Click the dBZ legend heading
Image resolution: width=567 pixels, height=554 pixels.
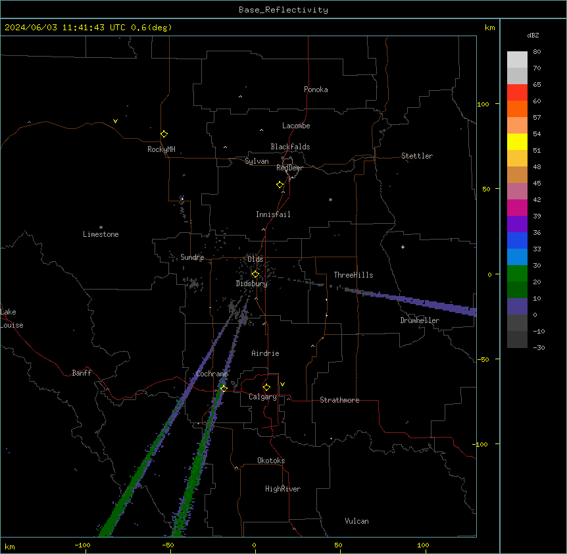[x=533, y=35]
